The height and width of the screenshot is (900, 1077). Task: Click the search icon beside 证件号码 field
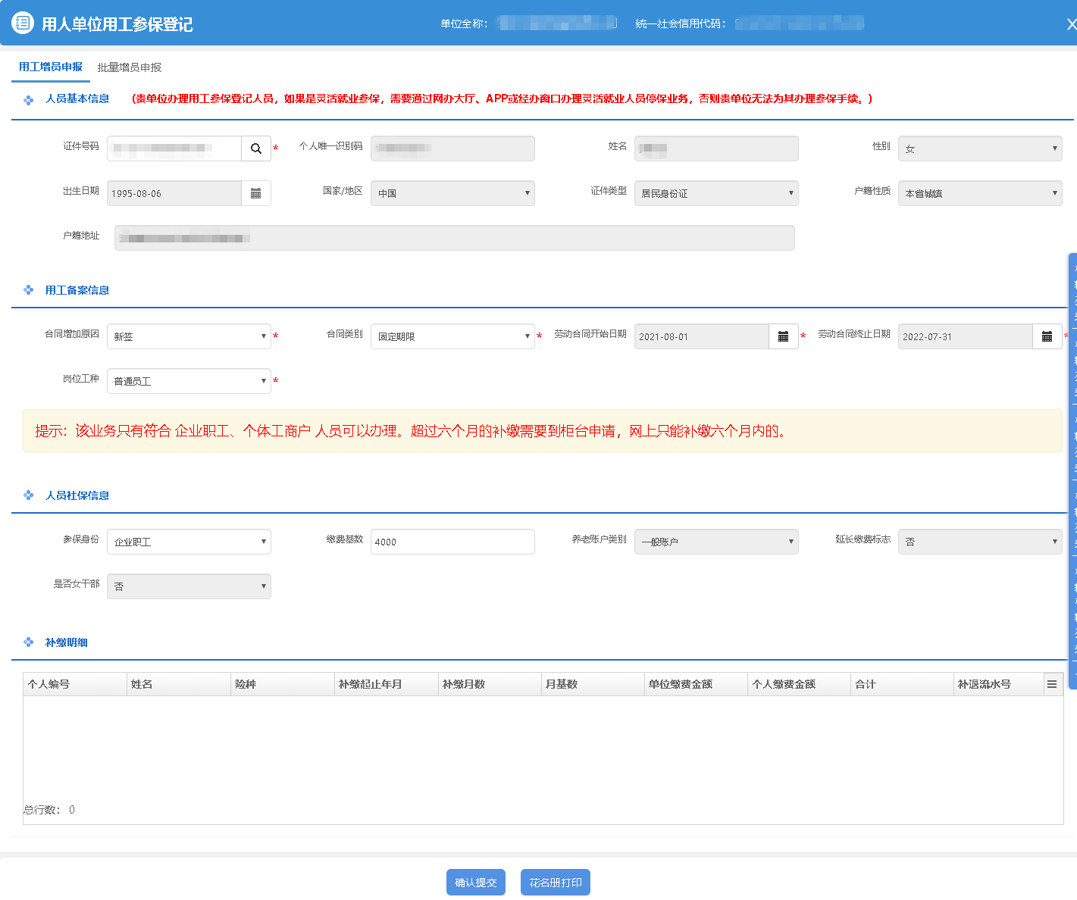(256, 148)
